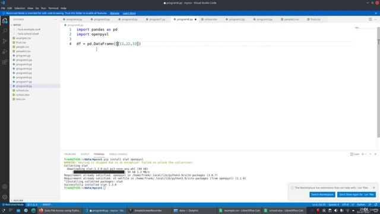Open the Extensions view
The height and width of the screenshot is (214, 380).
coord(5,62)
